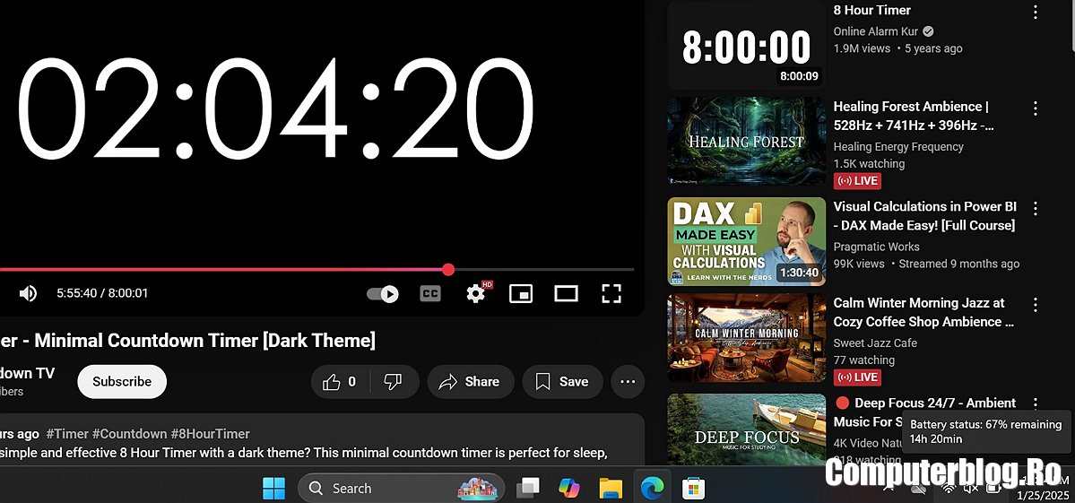Image resolution: width=1075 pixels, height=503 pixels.
Task: Open options menu for 8 Hour Timer video
Action: click(x=1036, y=12)
